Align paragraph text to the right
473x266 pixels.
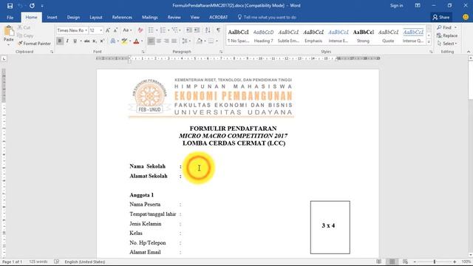pyautogui.click(x=166, y=41)
